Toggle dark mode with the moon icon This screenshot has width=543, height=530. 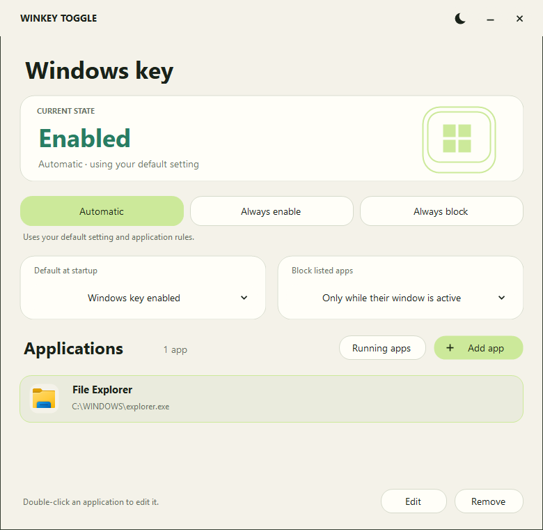tap(460, 19)
